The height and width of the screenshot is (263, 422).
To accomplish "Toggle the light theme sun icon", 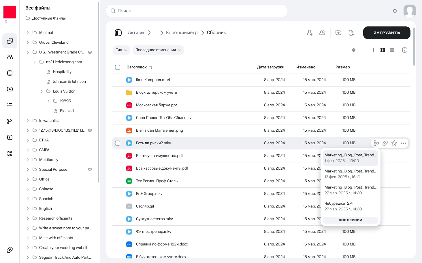I will click(395, 11).
